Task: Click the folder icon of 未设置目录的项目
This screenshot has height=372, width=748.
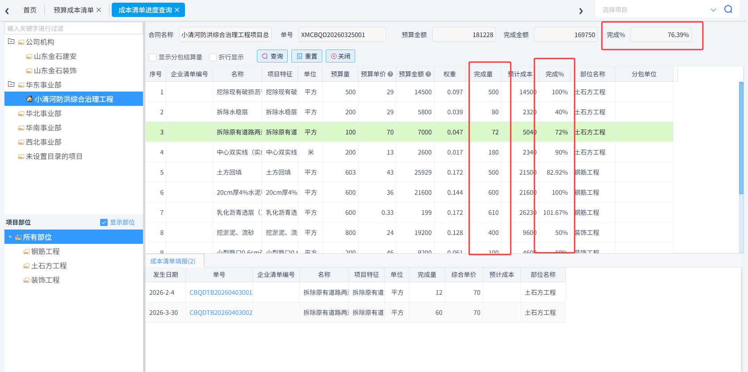Action: [21, 157]
